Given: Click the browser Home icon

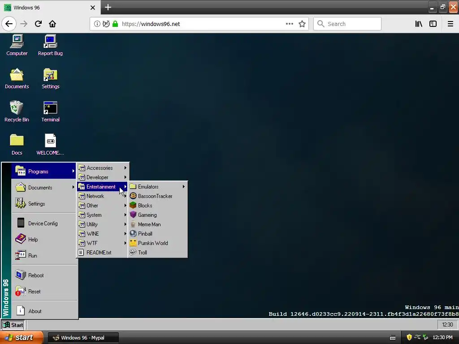Looking at the screenshot, I should coord(52,24).
